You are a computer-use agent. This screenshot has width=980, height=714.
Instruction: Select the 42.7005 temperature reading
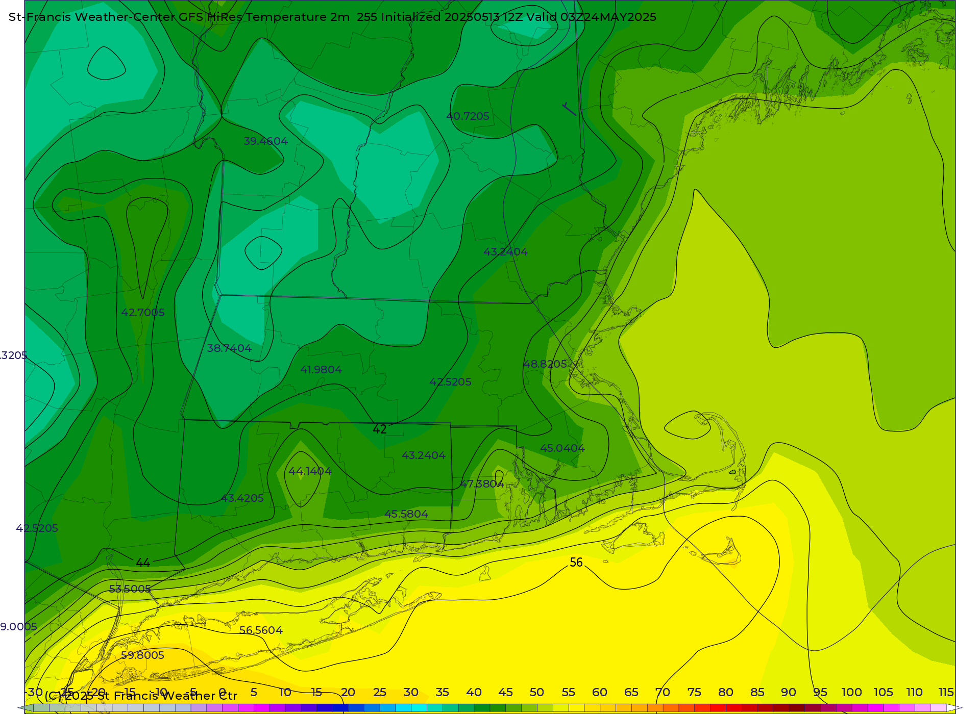pyautogui.click(x=143, y=313)
